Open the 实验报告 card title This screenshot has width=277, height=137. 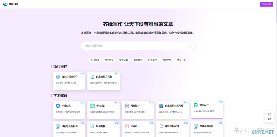(x=101, y=106)
